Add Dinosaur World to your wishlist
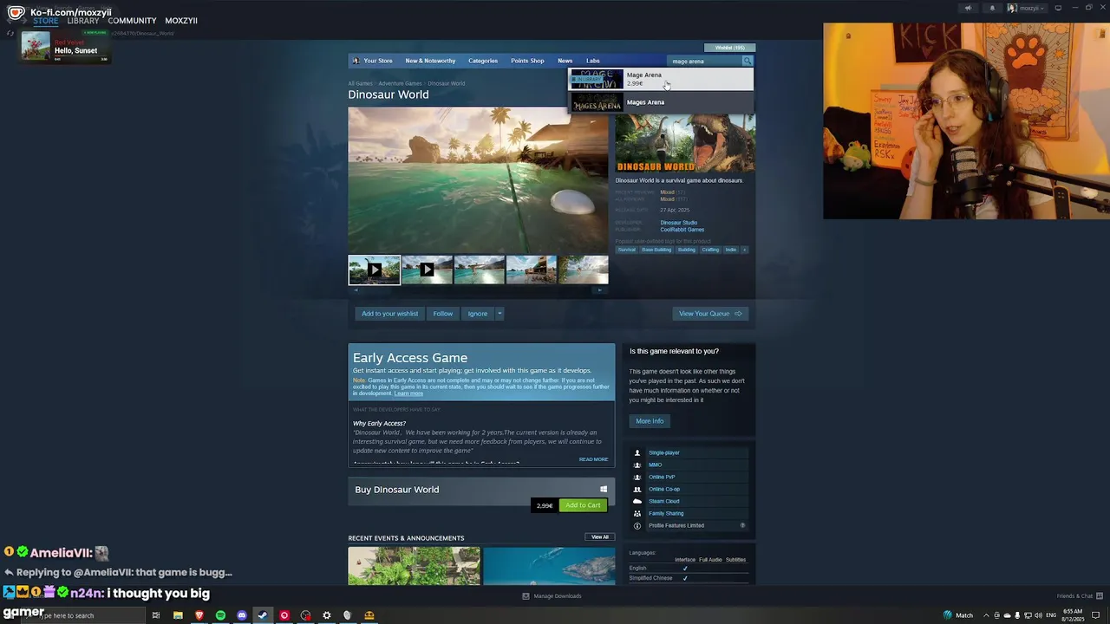This screenshot has width=1110, height=624. 389,314
